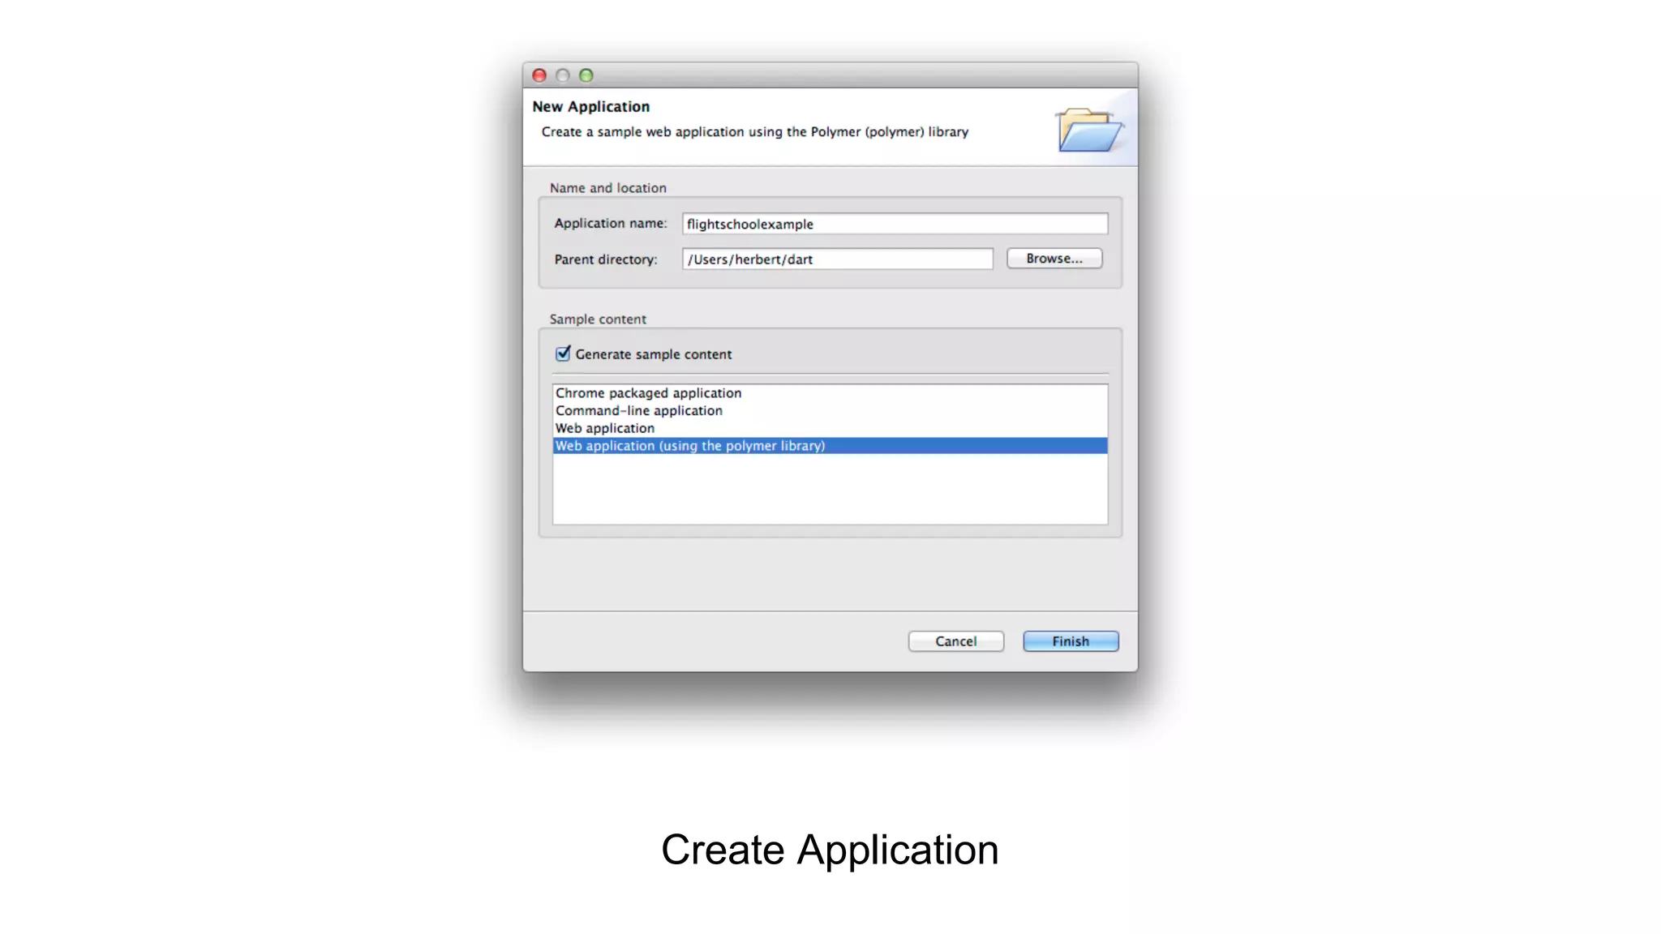
Task: Toggle the Generate sample content checkbox
Action: click(x=563, y=353)
